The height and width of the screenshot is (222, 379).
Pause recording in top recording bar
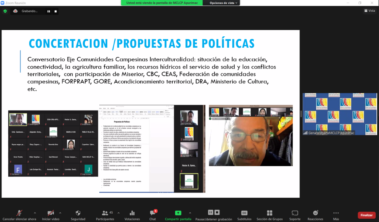pyautogui.click(x=49, y=11)
